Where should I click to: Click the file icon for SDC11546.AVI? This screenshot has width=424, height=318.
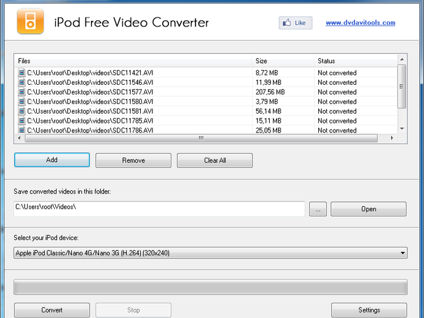(22, 82)
